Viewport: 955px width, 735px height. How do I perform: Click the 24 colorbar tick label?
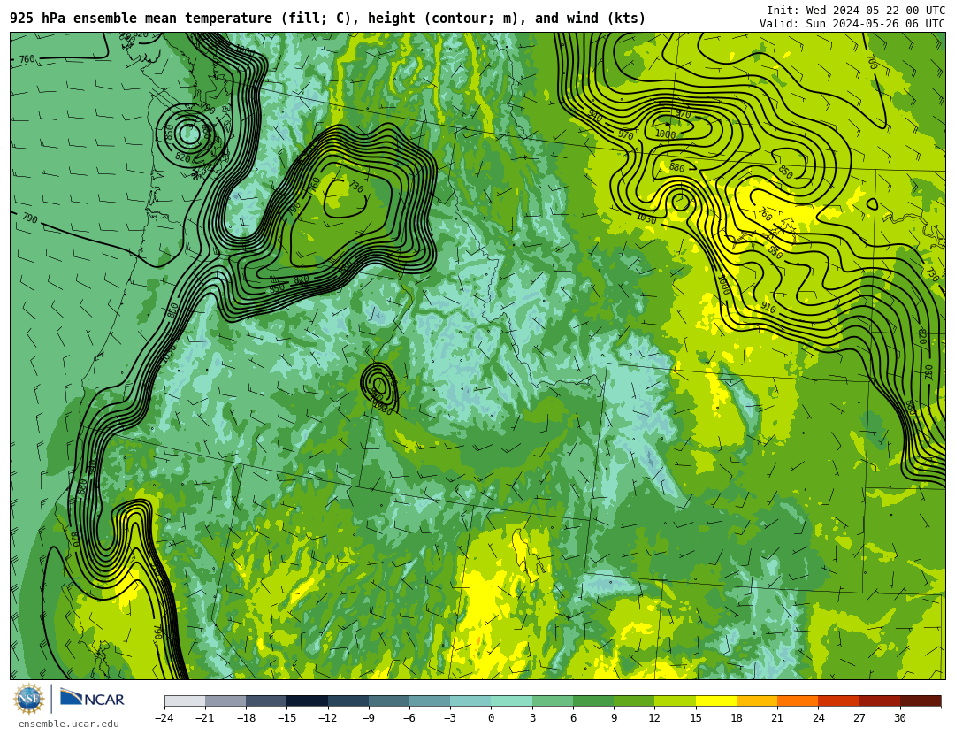[x=818, y=718]
